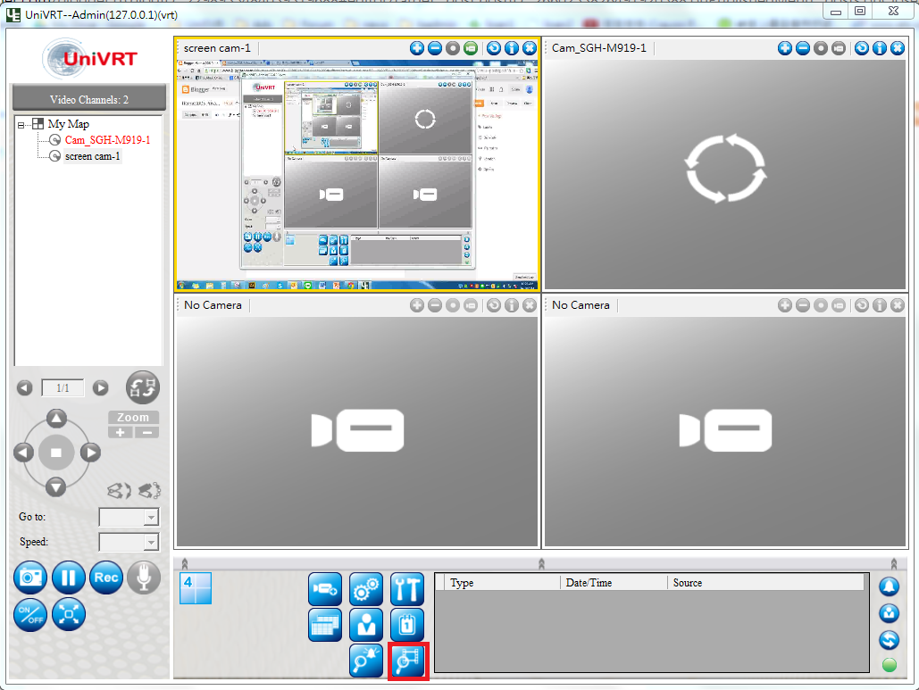Show info for screen cam-1 pane
919x690 pixels.
pos(512,48)
